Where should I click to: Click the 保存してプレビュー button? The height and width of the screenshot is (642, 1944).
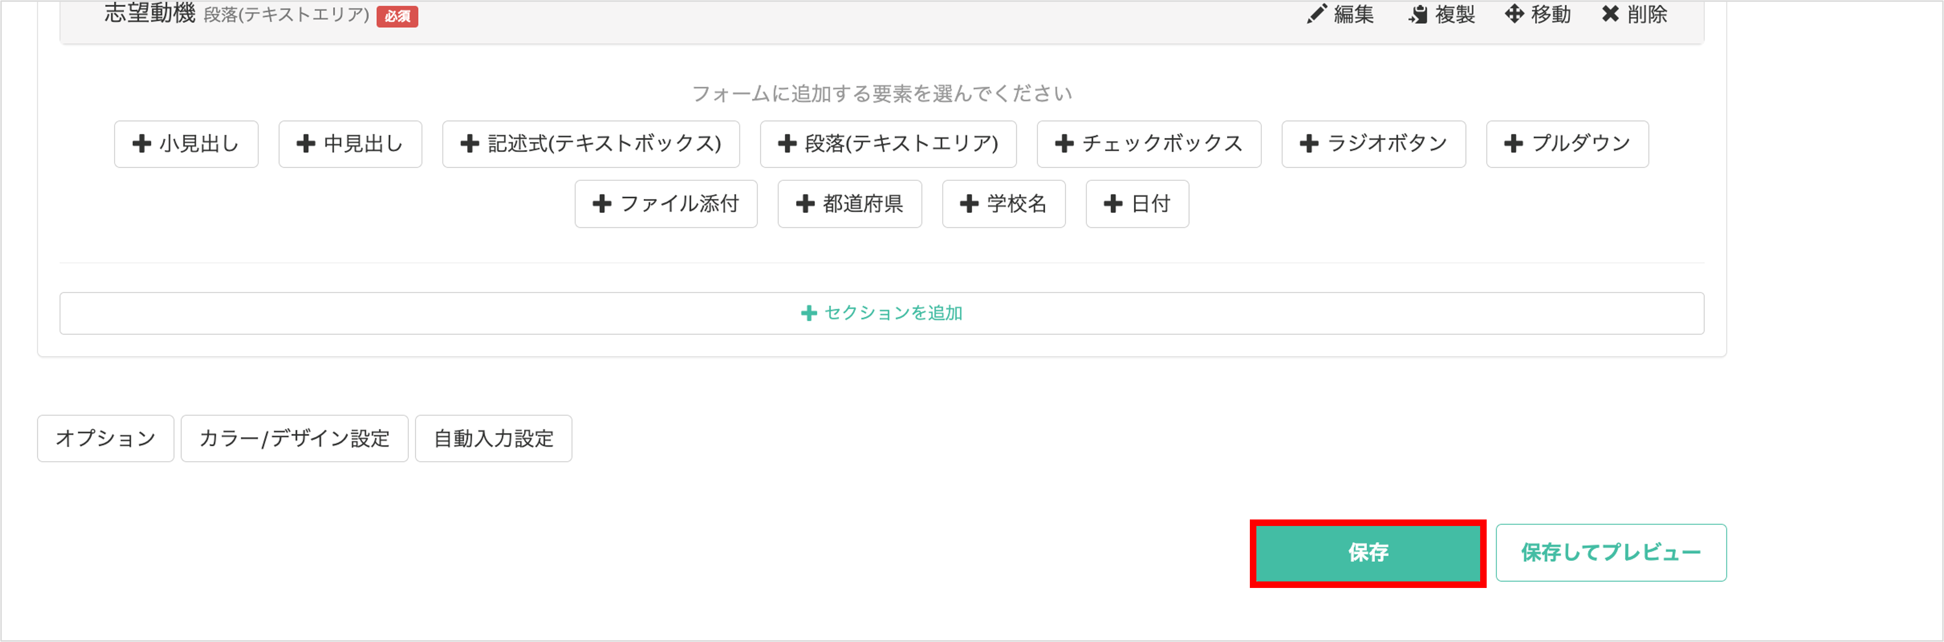[1611, 552]
